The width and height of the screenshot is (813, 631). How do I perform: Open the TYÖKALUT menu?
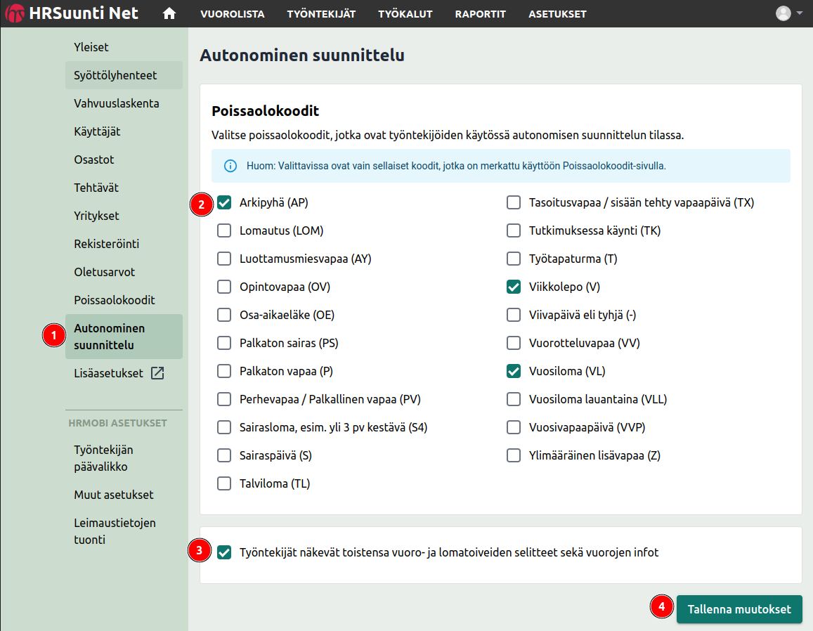(405, 14)
